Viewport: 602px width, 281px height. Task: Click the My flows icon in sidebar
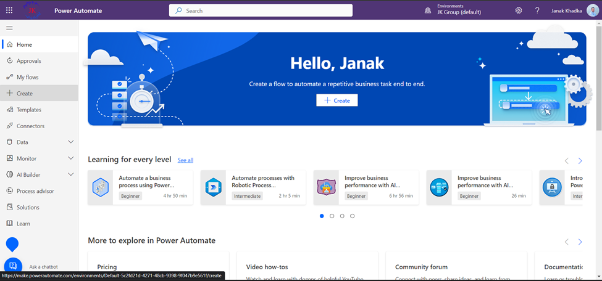[x=10, y=77]
